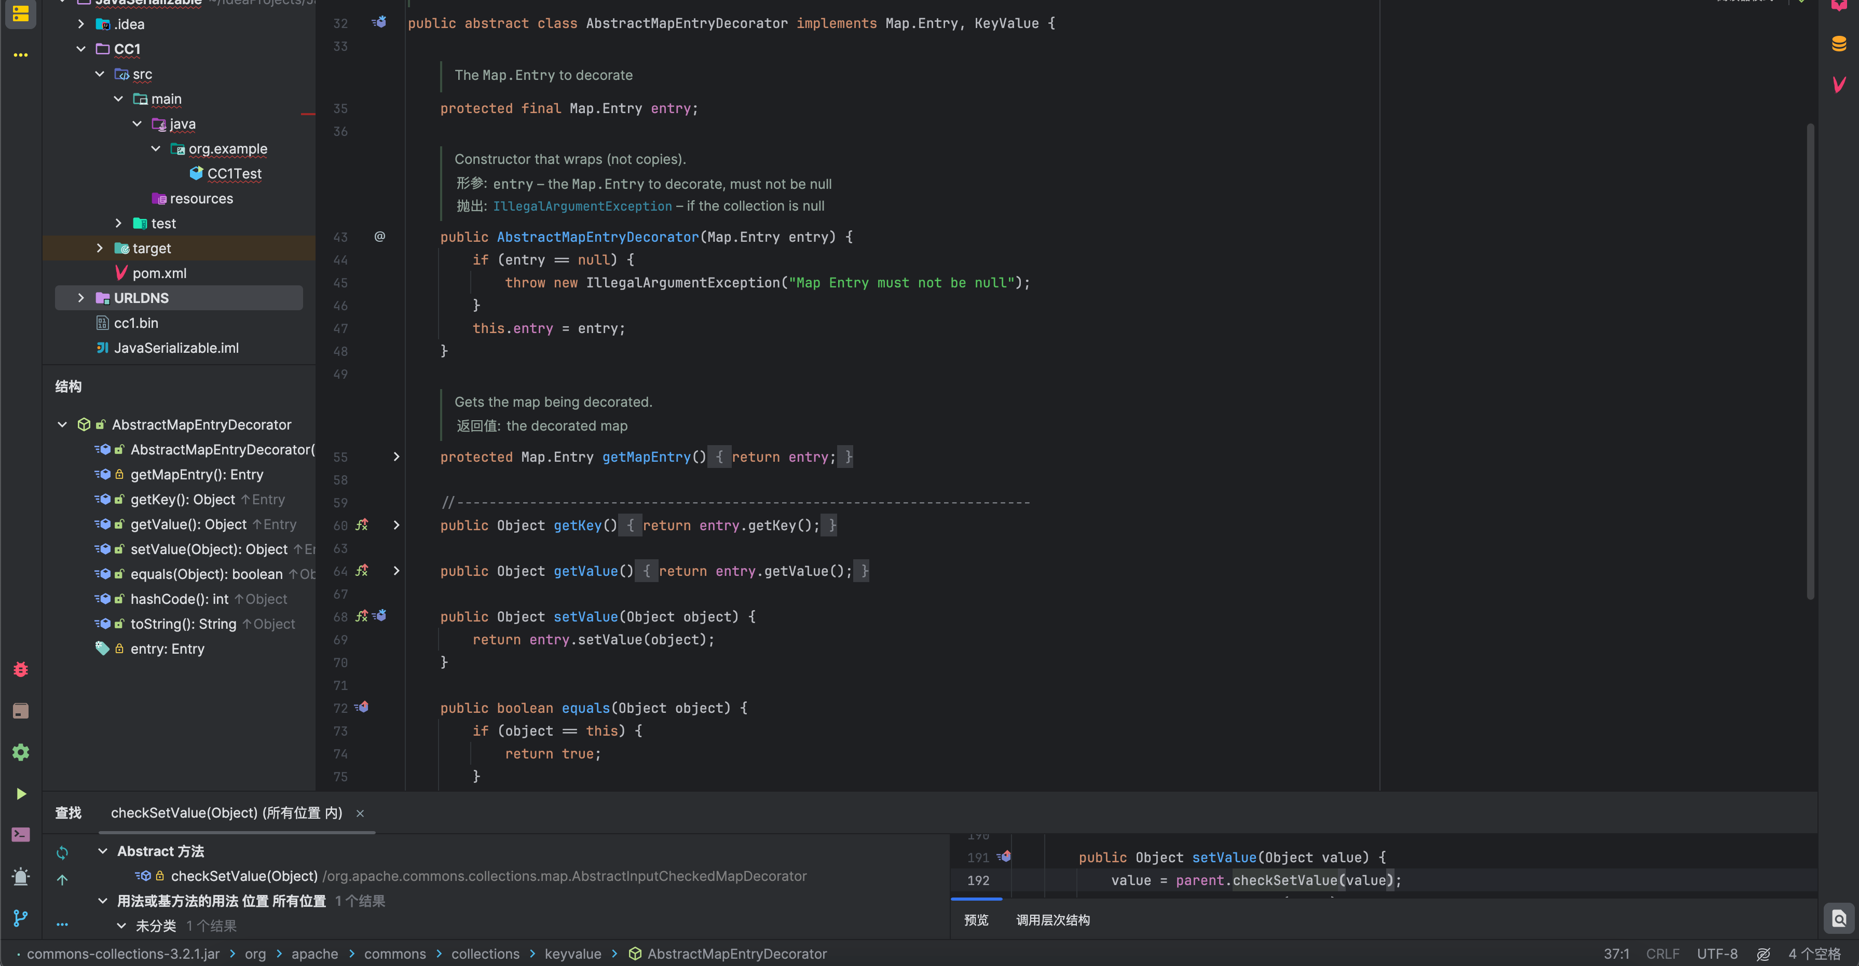Expand the target folder
1859x966 pixels.
[x=100, y=247]
